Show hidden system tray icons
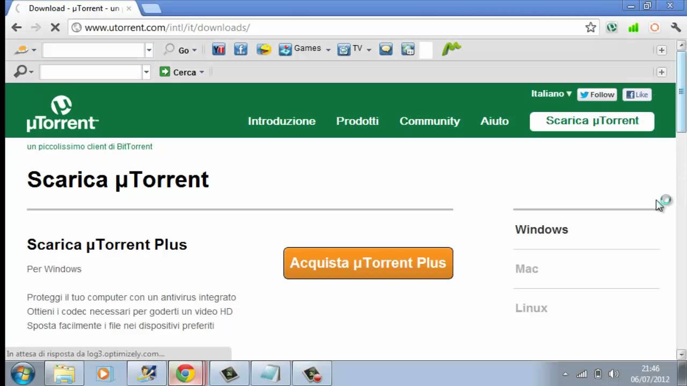The image size is (687, 386). click(x=565, y=374)
